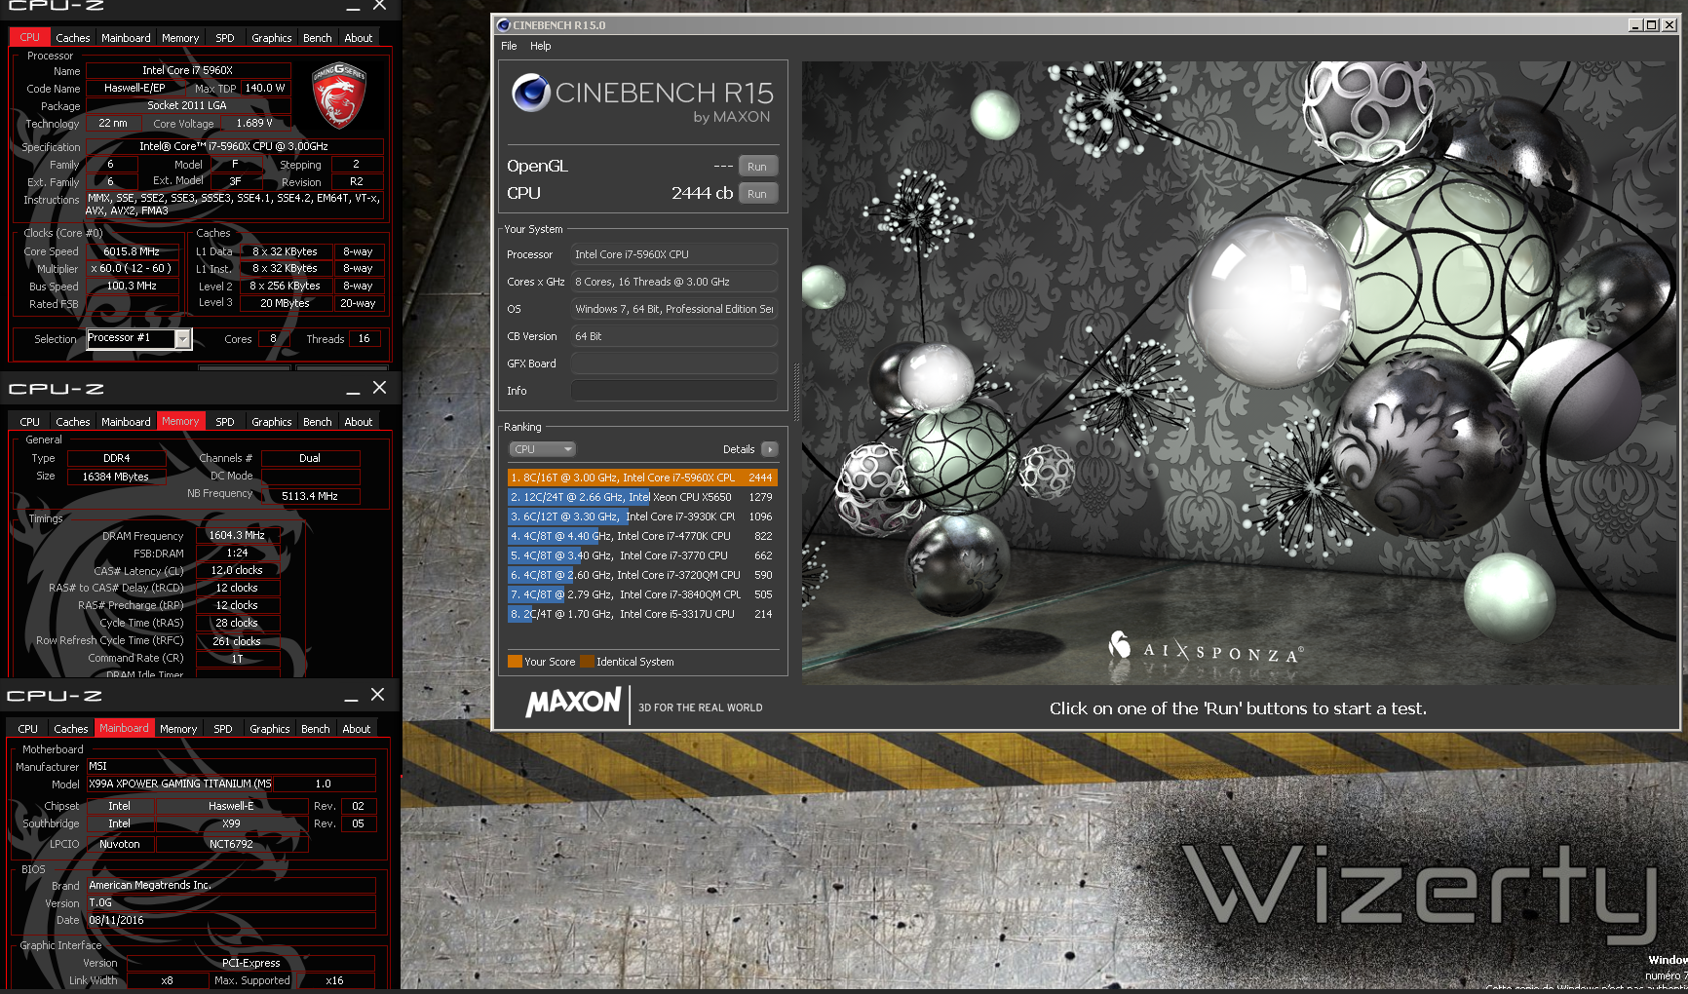Switch to Caches tab in top CPU-Z
Screen dimensions: 1688x994
[x=72, y=38]
